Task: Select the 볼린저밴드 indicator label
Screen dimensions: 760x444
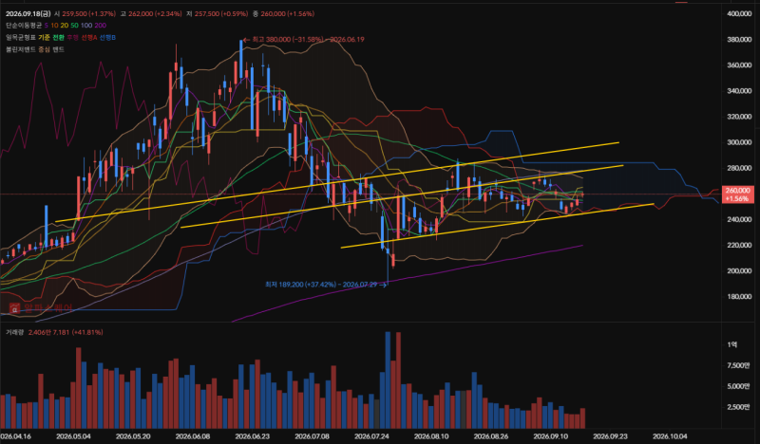Action: tap(21, 49)
